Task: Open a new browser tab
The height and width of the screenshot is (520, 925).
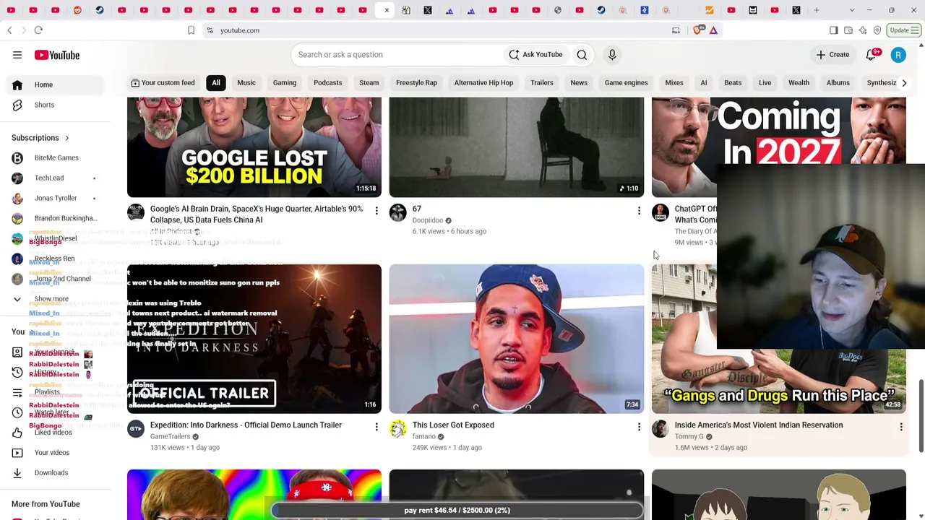Action: pos(817,10)
